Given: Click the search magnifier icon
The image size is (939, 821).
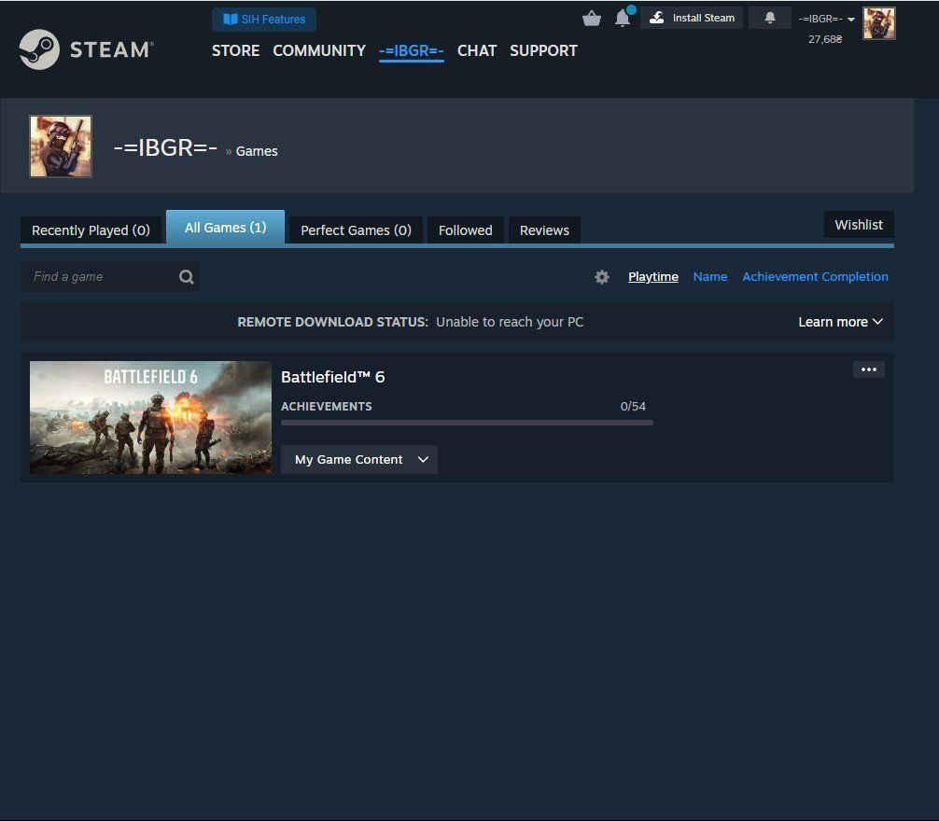Looking at the screenshot, I should tap(187, 277).
